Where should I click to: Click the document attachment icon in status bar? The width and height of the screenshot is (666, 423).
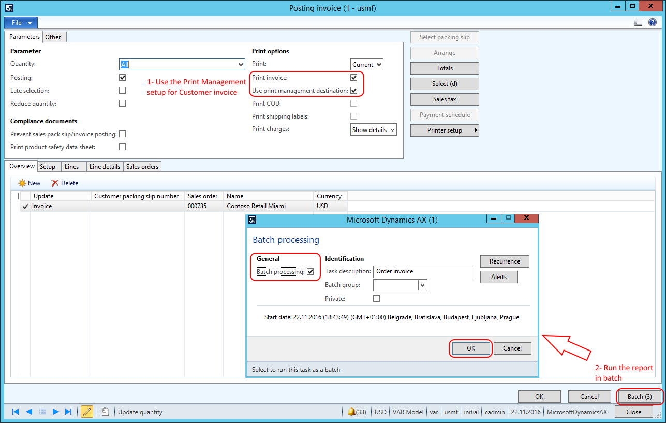(105, 412)
